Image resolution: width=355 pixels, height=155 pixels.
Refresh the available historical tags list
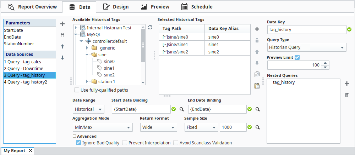[x=150, y=27]
